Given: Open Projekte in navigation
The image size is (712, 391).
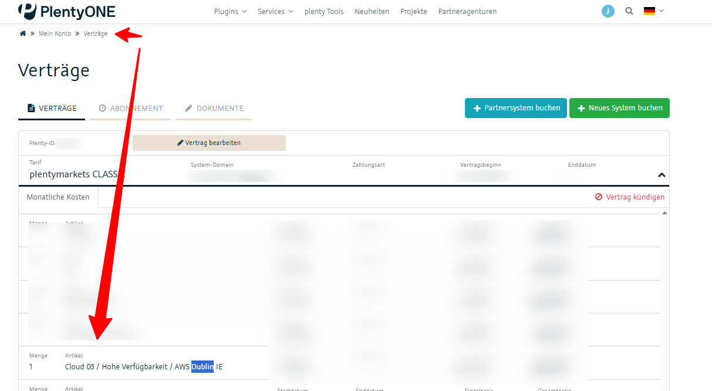Looking at the screenshot, I should click(x=414, y=11).
